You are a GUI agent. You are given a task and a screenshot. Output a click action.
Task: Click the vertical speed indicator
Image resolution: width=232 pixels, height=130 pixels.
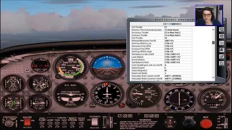click(144, 95)
